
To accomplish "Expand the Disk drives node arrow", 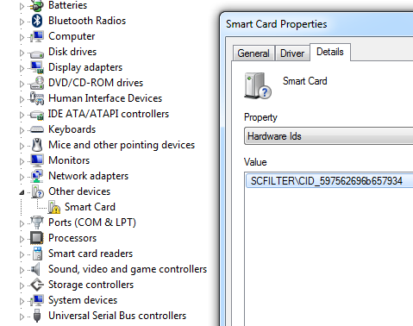I will (x=22, y=53).
